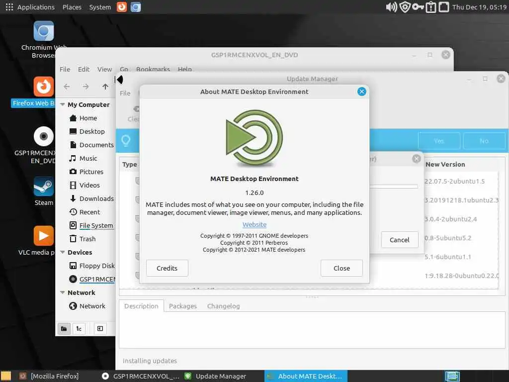Click Credits button in About dialog

(x=167, y=268)
